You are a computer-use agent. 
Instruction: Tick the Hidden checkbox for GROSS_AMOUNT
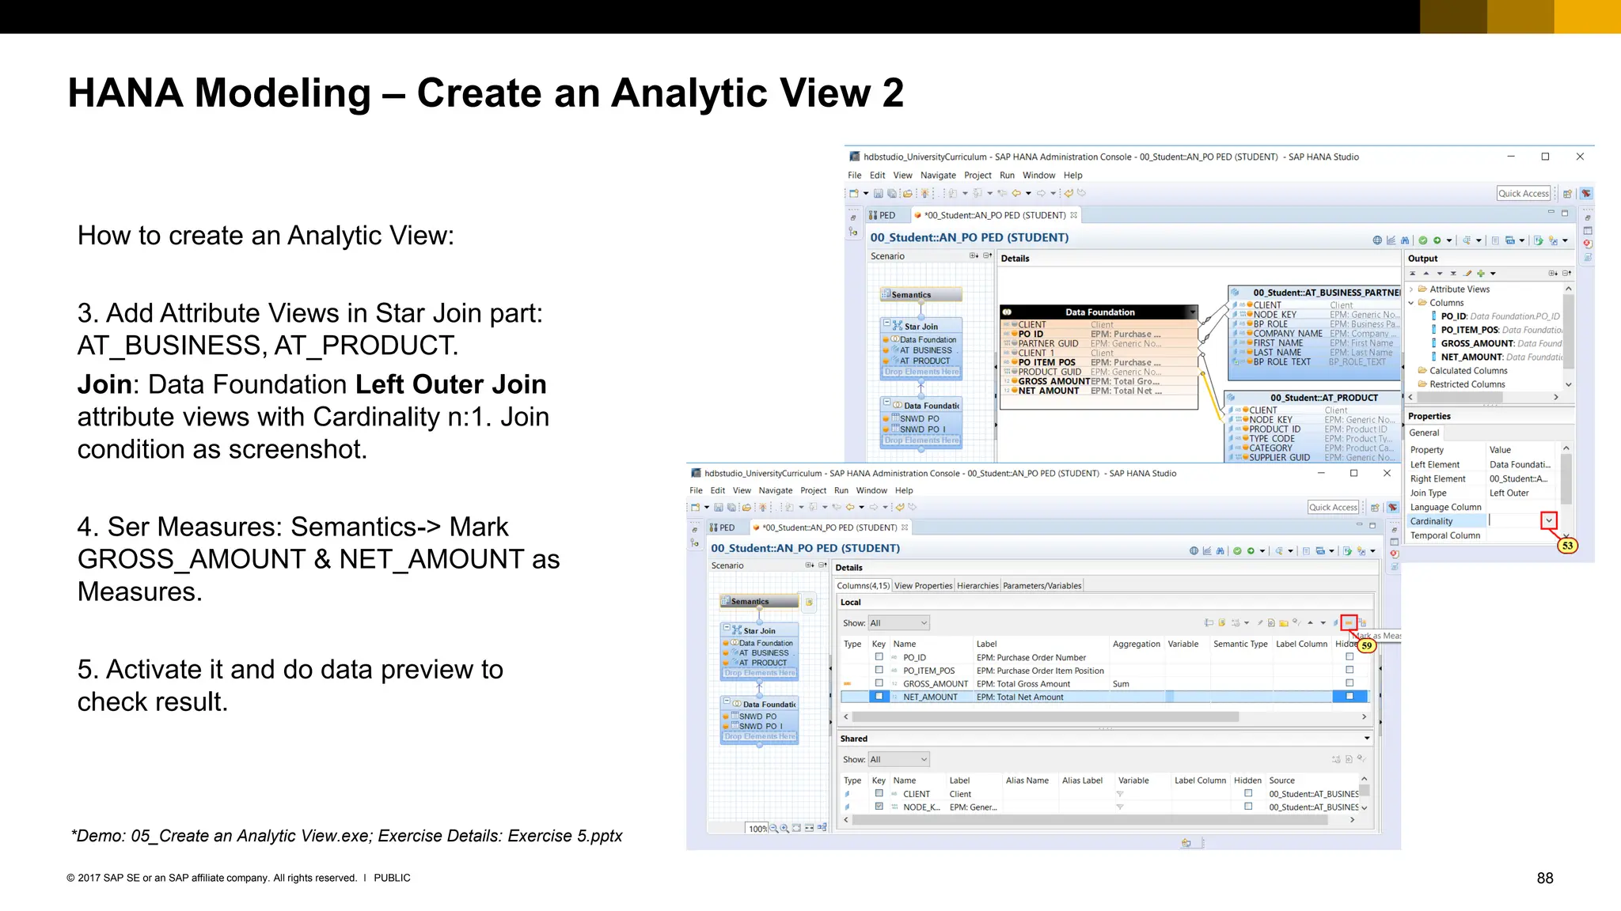click(1350, 683)
